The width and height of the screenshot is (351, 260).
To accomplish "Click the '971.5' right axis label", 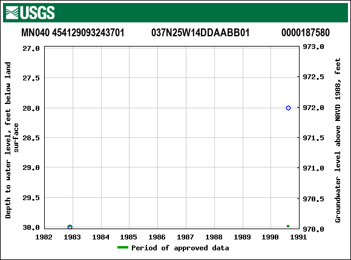I will pyautogui.click(x=313, y=138).
